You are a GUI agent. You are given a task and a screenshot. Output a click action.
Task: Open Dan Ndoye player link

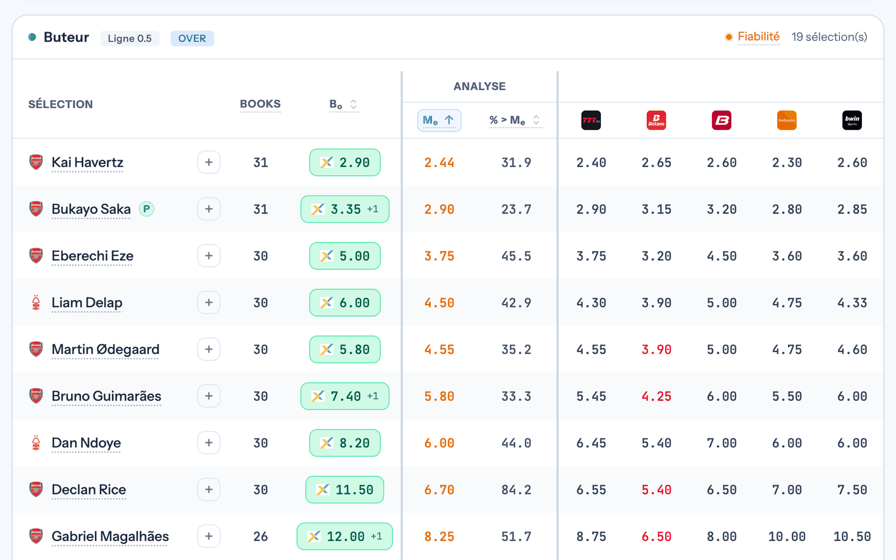pos(86,443)
